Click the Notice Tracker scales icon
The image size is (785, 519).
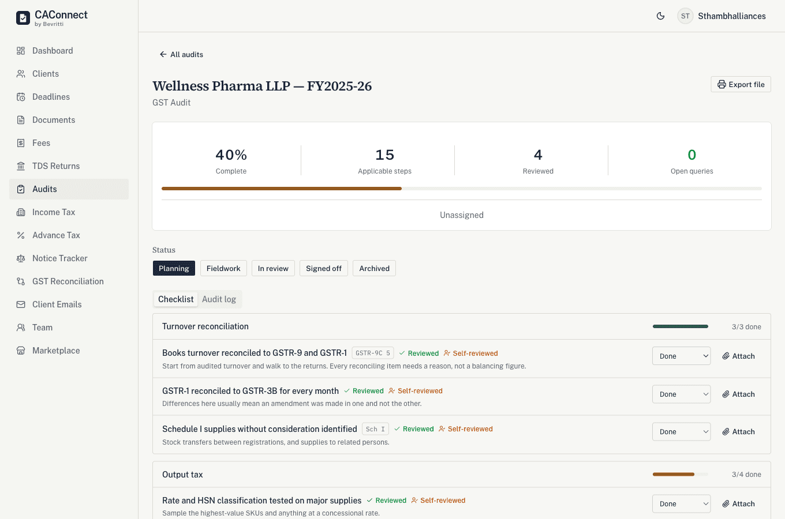click(21, 258)
